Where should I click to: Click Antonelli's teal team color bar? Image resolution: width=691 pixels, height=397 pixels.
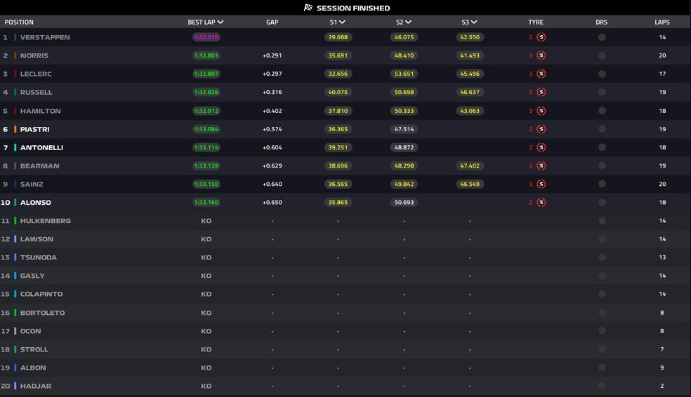15,147
